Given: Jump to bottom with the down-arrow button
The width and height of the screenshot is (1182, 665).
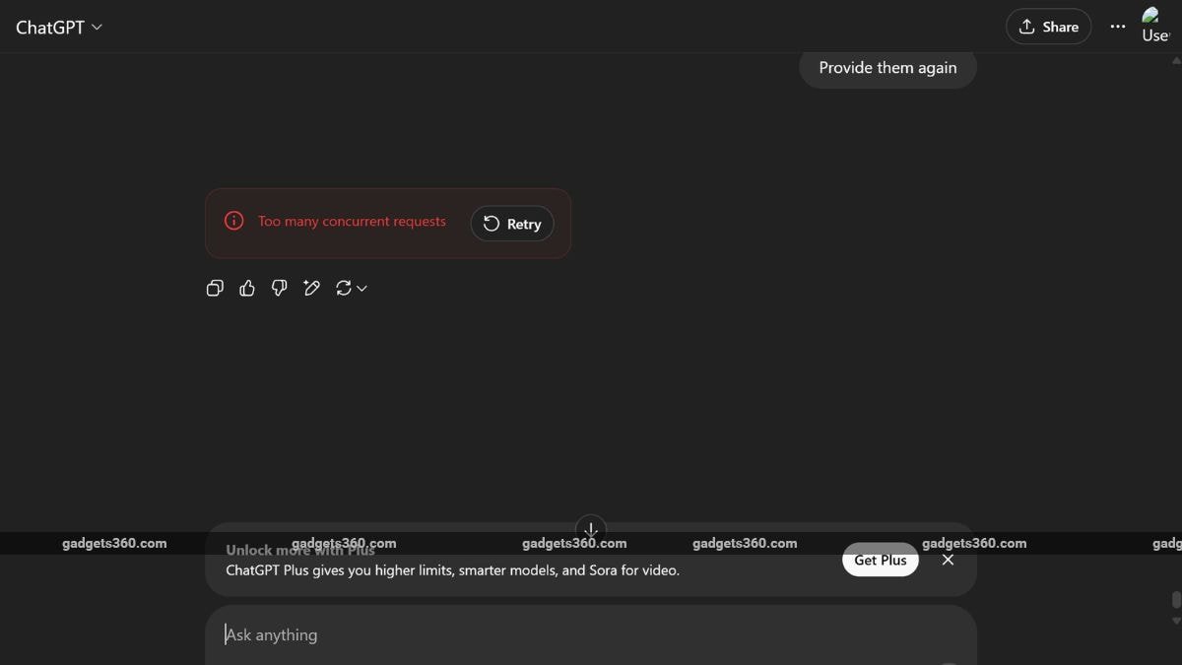Looking at the screenshot, I should coord(591,529).
